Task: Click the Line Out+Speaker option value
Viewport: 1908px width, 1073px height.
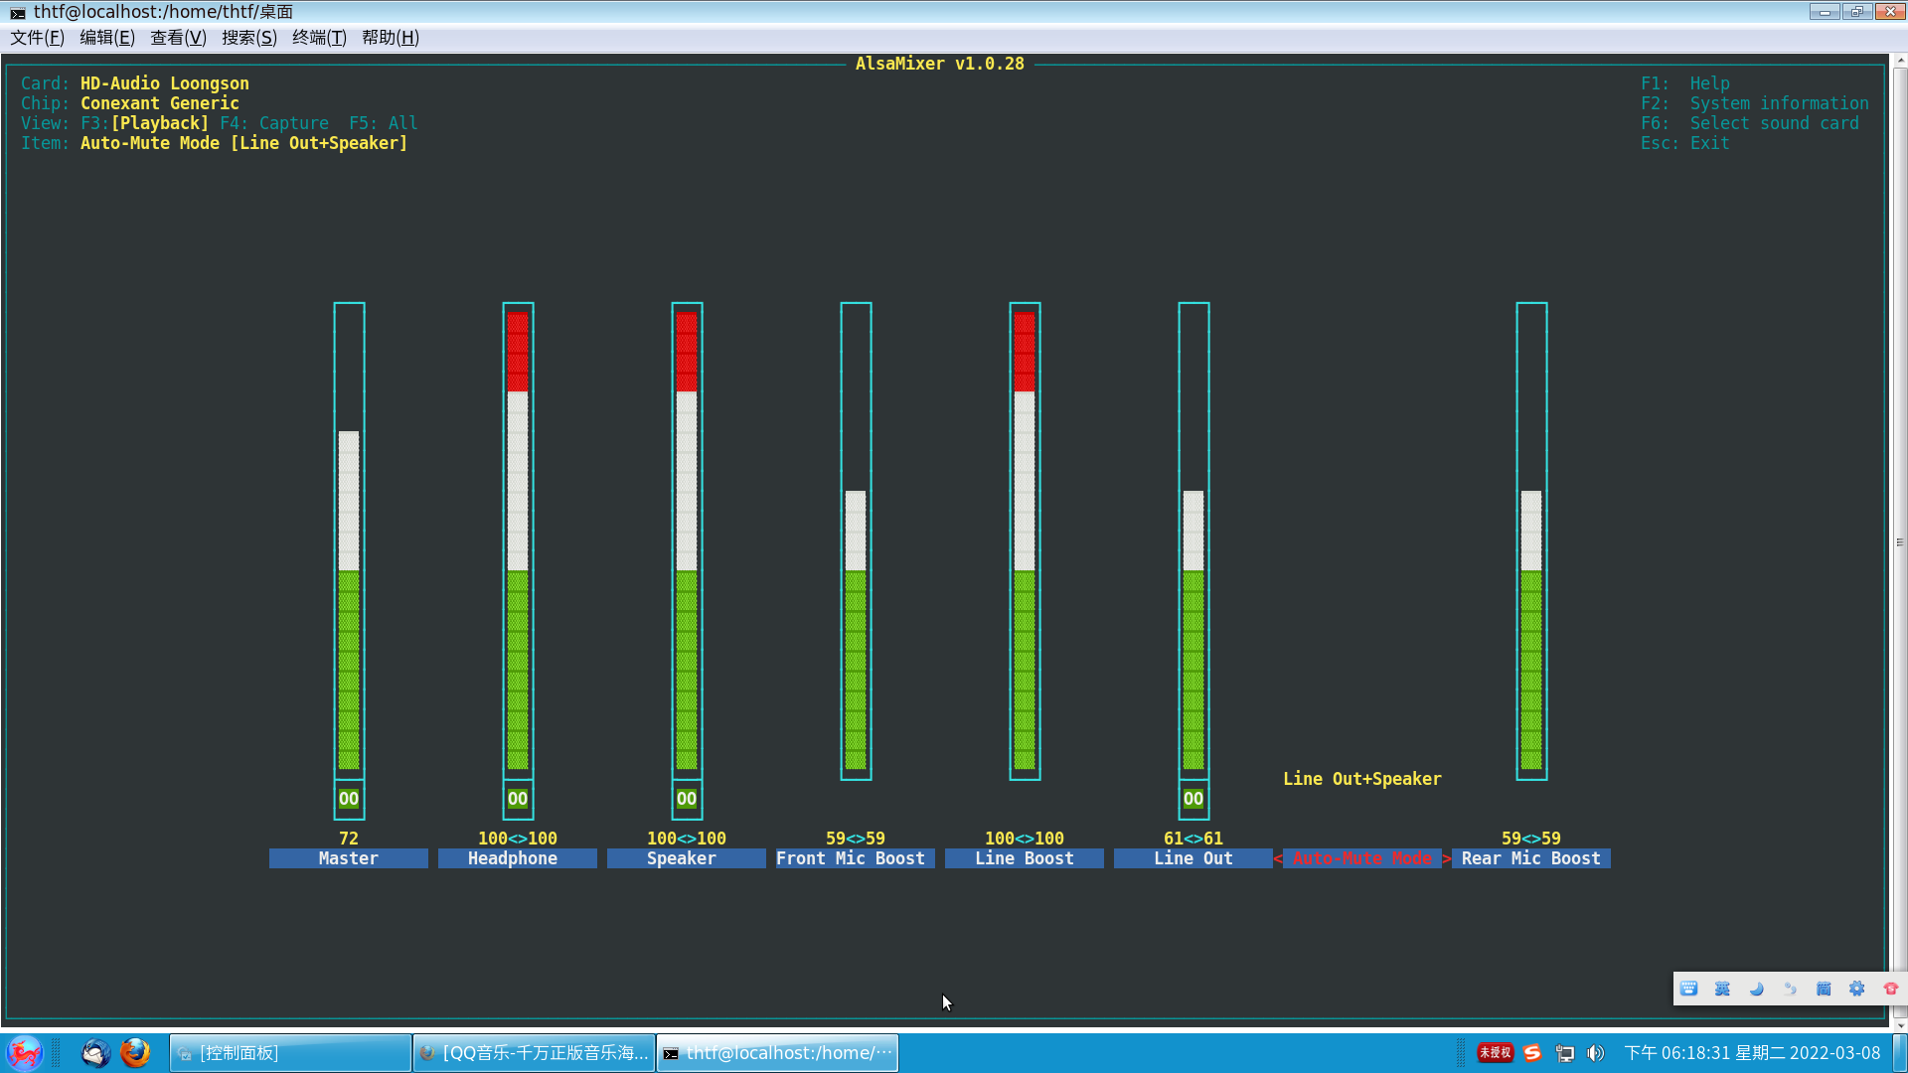Action: (x=1361, y=779)
